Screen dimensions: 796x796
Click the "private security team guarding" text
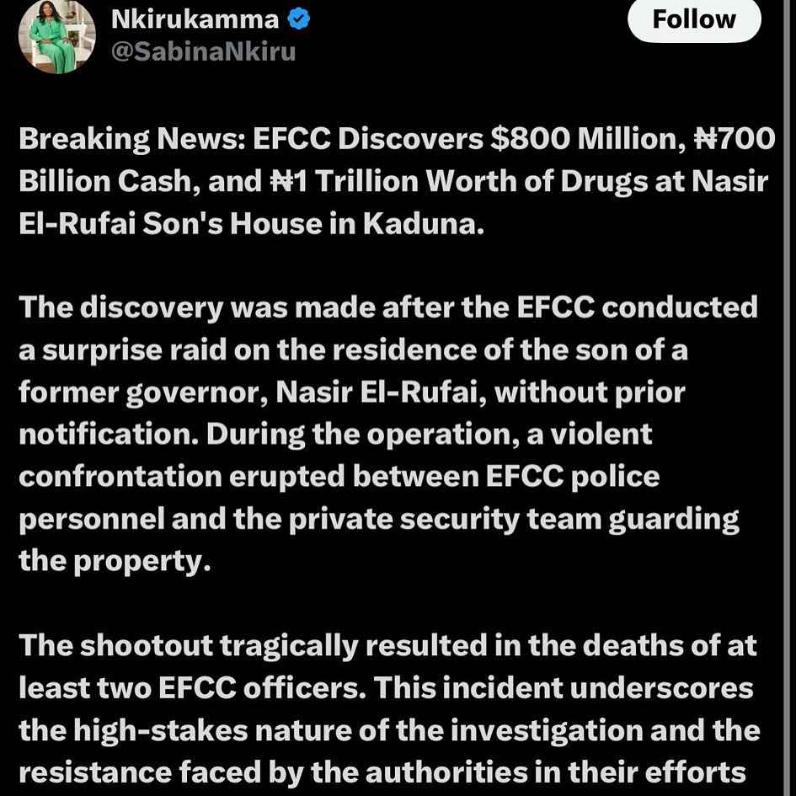pos(514,520)
